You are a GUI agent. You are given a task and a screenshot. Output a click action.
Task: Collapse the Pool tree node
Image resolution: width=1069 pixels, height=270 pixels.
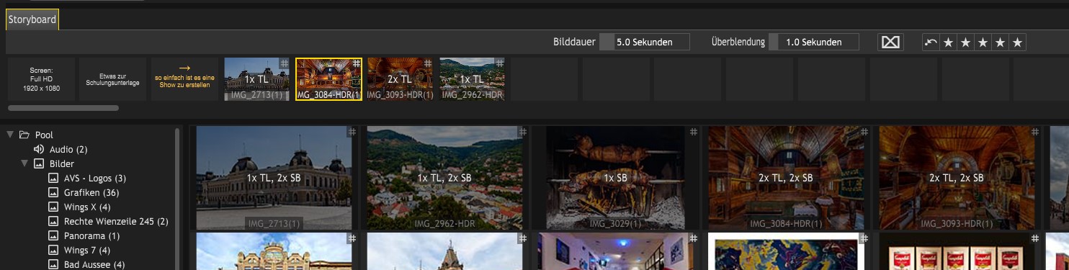tap(10, 135)
